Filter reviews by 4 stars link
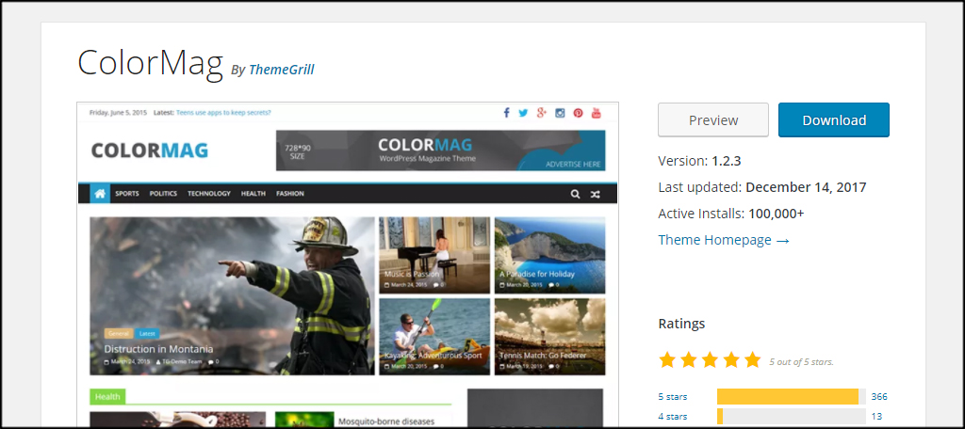965x429 pixels. tap(672, 416)
